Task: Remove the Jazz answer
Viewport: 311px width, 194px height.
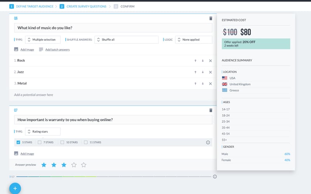Action: [x=210, y=72]
